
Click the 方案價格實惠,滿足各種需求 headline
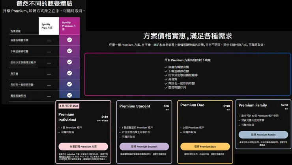click(x=188, y=36)
